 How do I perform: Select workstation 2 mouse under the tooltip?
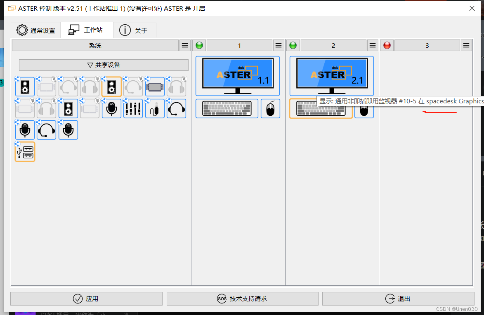pos(364,112)
